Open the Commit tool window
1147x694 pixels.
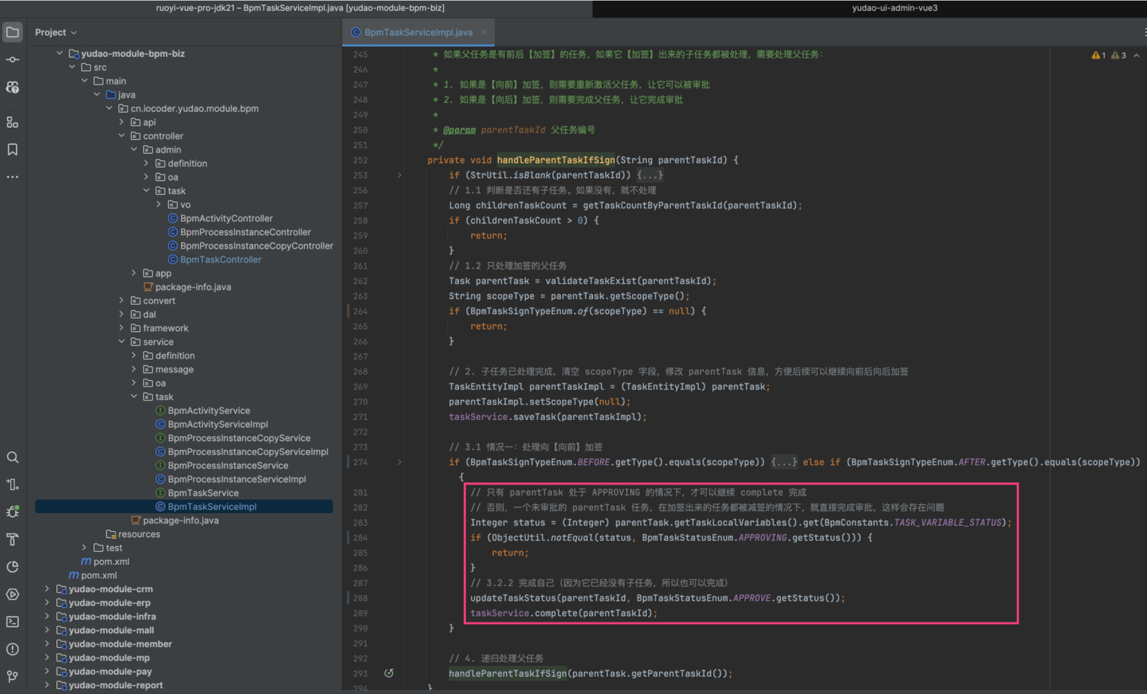coord(12,60)
